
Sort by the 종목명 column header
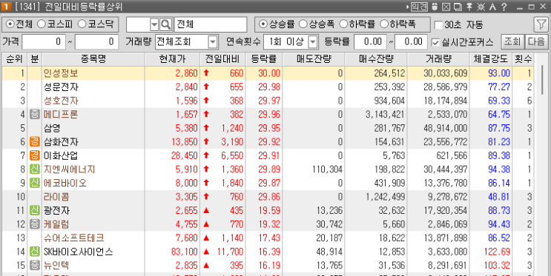point(93,59)
